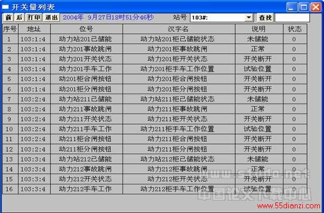Click the 说明 column header

coord(259,29)
